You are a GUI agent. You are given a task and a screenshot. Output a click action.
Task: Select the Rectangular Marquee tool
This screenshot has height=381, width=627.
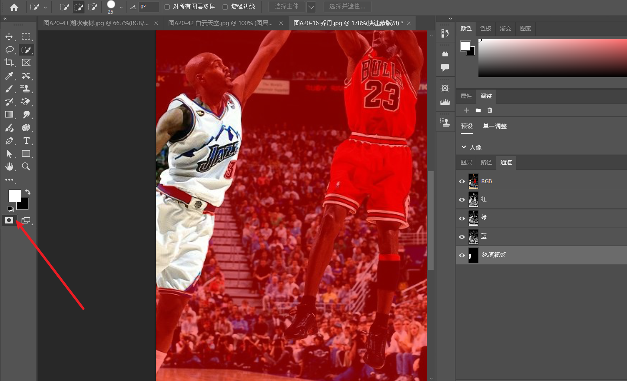(x=26, y=37)
